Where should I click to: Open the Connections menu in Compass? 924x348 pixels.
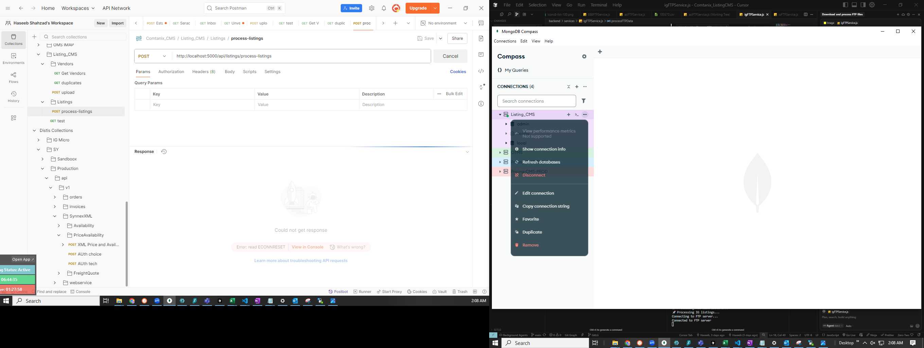click(x=505, y=41)
